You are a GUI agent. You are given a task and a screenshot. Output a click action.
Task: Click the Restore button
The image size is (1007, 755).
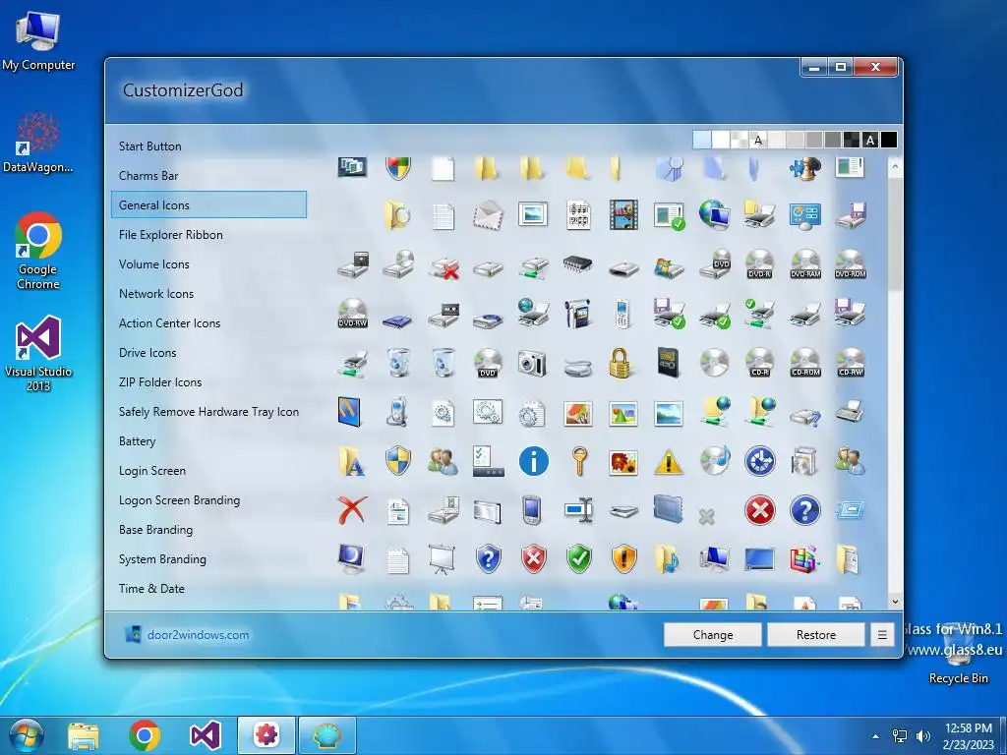coord(816,635)
